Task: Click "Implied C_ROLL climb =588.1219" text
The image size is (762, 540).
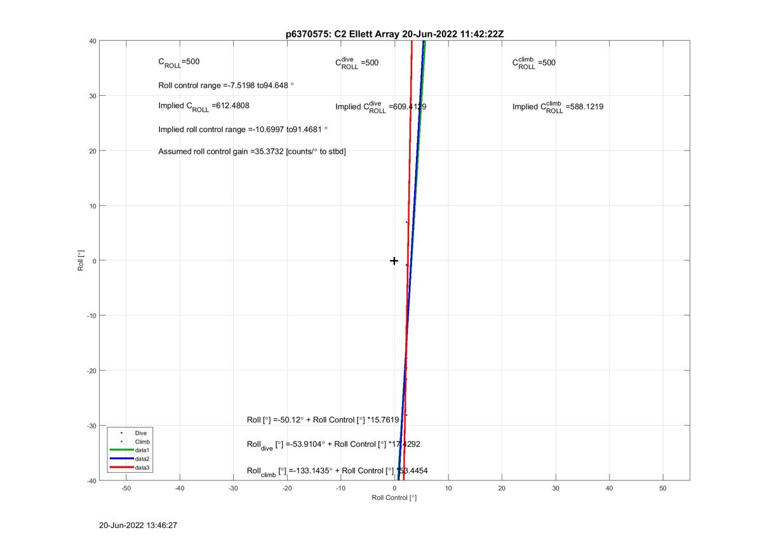Action: (x=558, y=107)
